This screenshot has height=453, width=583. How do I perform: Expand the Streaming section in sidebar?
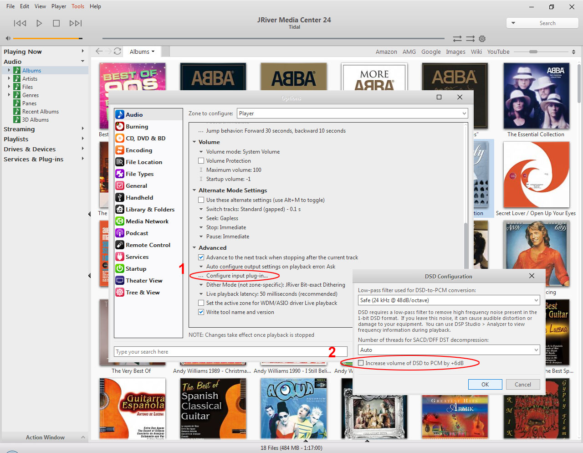82,129
